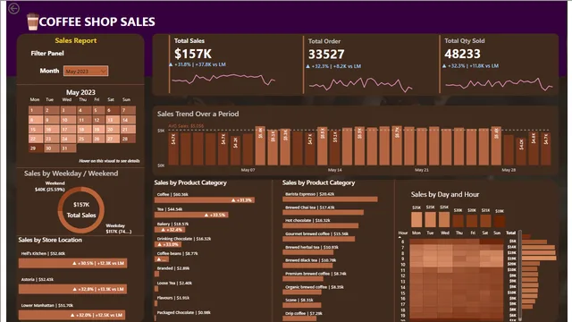The image size is (572, 322).
Task: Click the coffee cup logo icon
Action: tap(32, 21)
